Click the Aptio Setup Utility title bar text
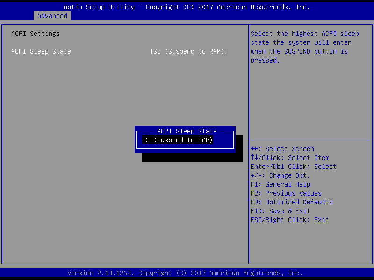Viewport: 374px width, 280px height. coord(187,7)
